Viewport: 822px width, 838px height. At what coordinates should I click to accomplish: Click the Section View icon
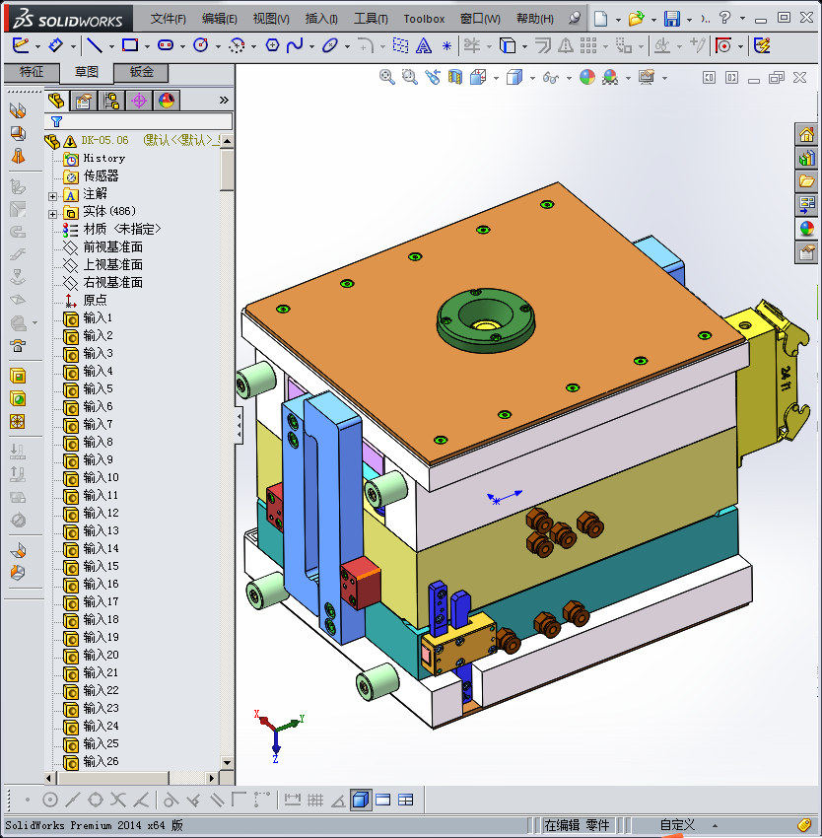pyautogui.click(x=454, y=78)
